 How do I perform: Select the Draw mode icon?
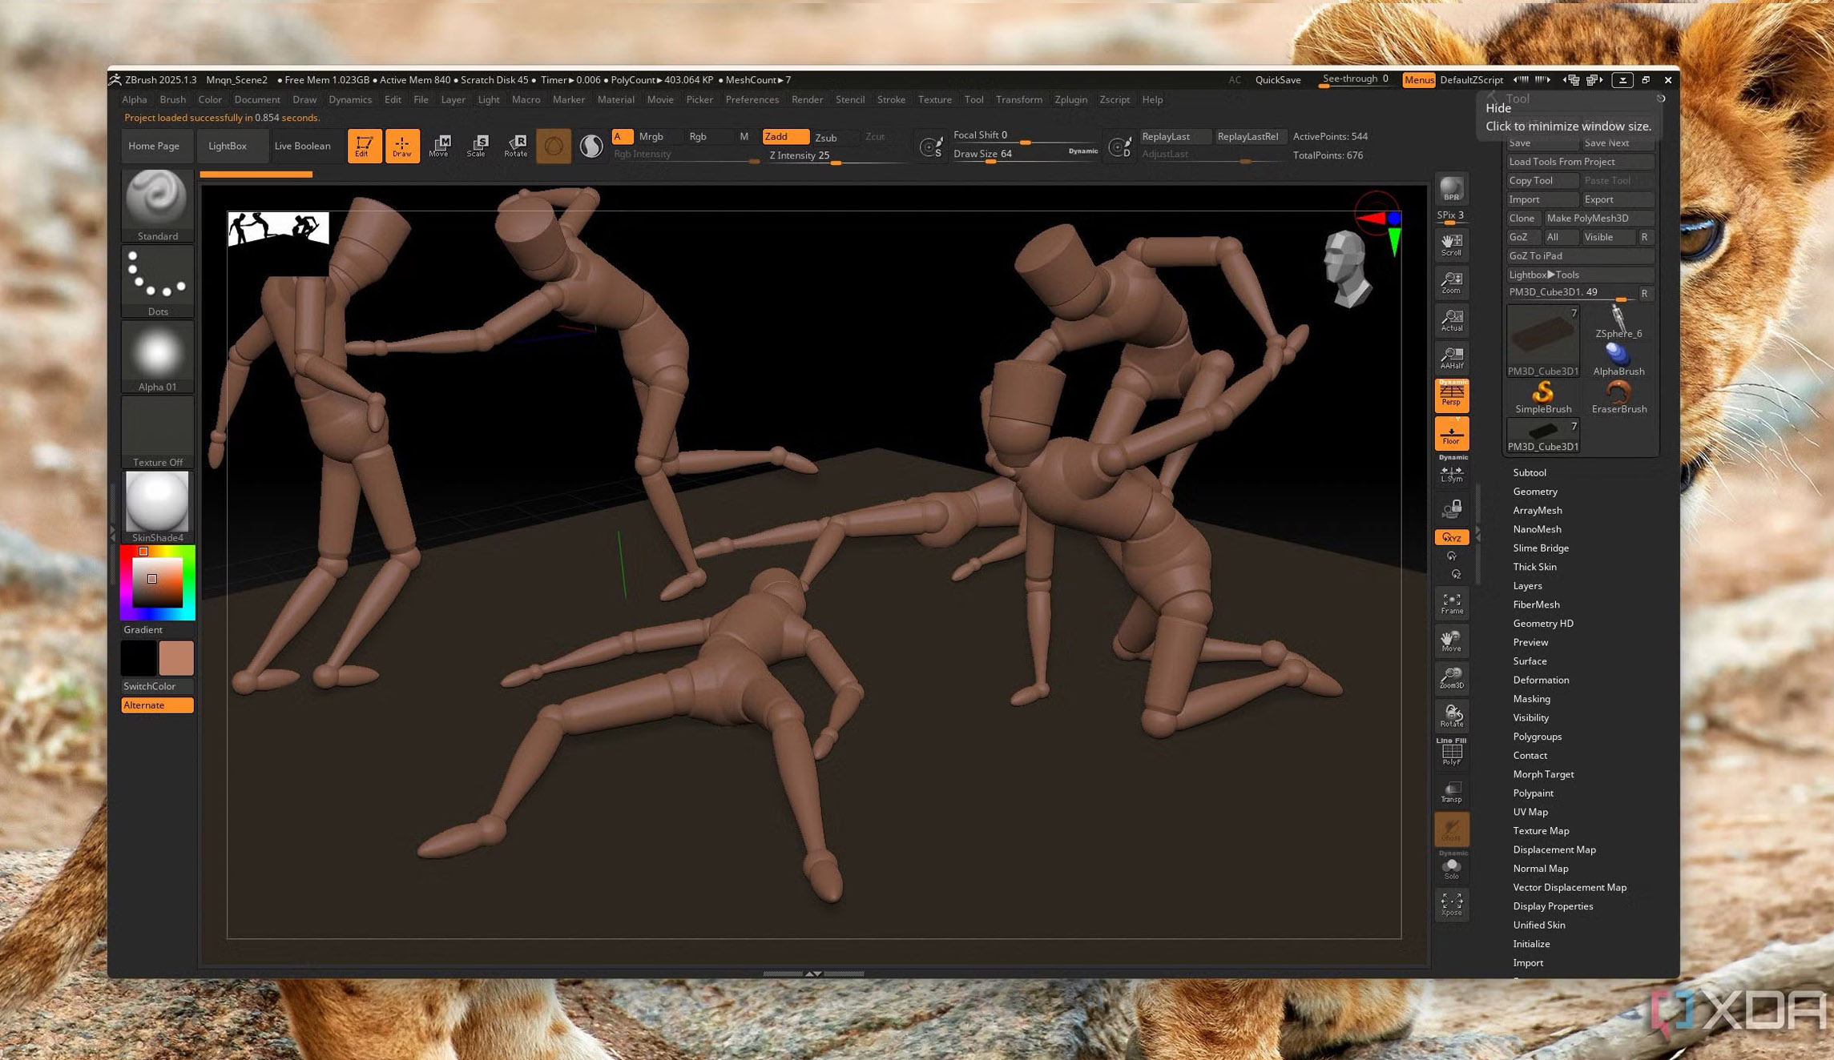click(401, 146)
